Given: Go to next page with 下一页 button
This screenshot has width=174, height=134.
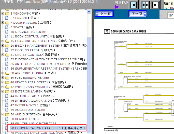Looking at the screenshot, I should tap(138, 14).
